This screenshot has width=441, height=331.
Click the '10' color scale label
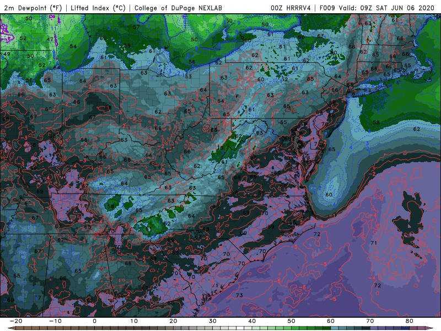click(x=134, y=321)
